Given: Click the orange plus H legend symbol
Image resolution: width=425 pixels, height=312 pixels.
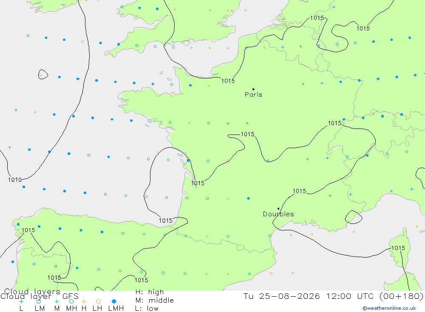Looking at the screenshot, I should [x=84, y=301].
